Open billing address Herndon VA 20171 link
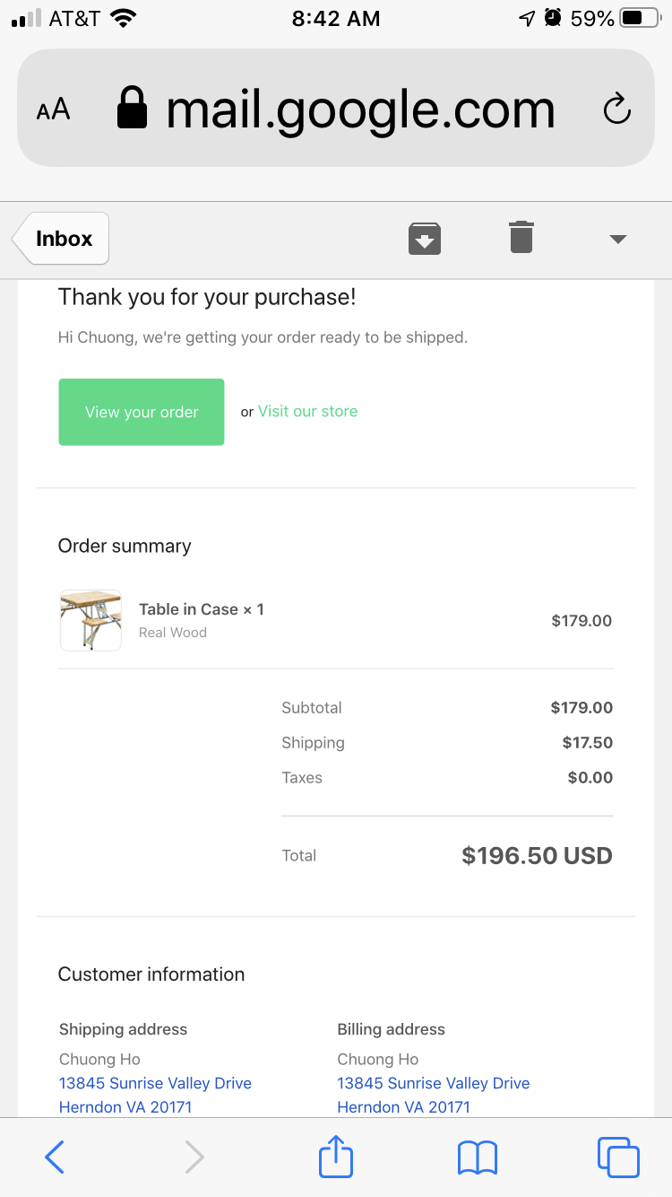Viewport: 672px width, 1197px height. pyautogui.click(x=403, y=1107)
